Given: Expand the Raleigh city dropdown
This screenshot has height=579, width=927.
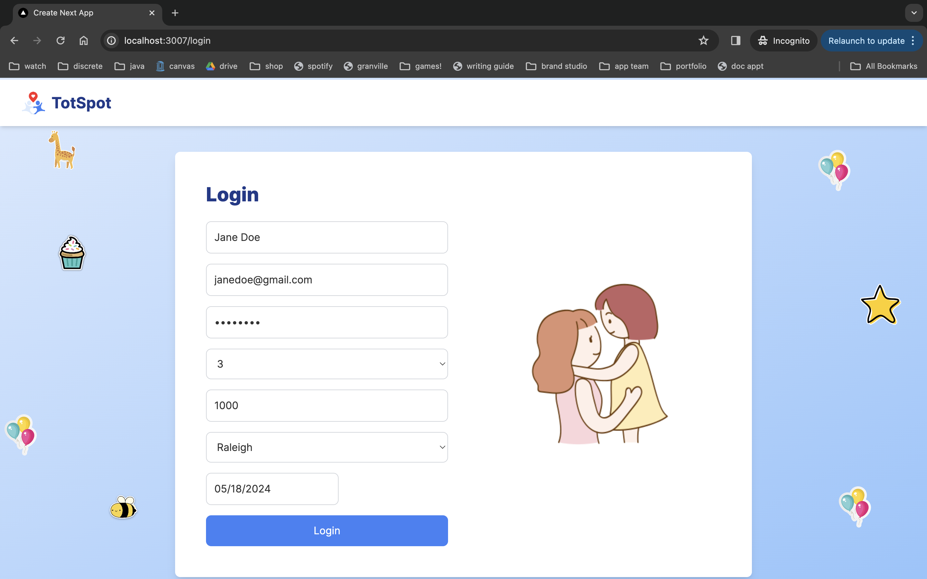Looking at the screenshot, I should click(327, 447).
